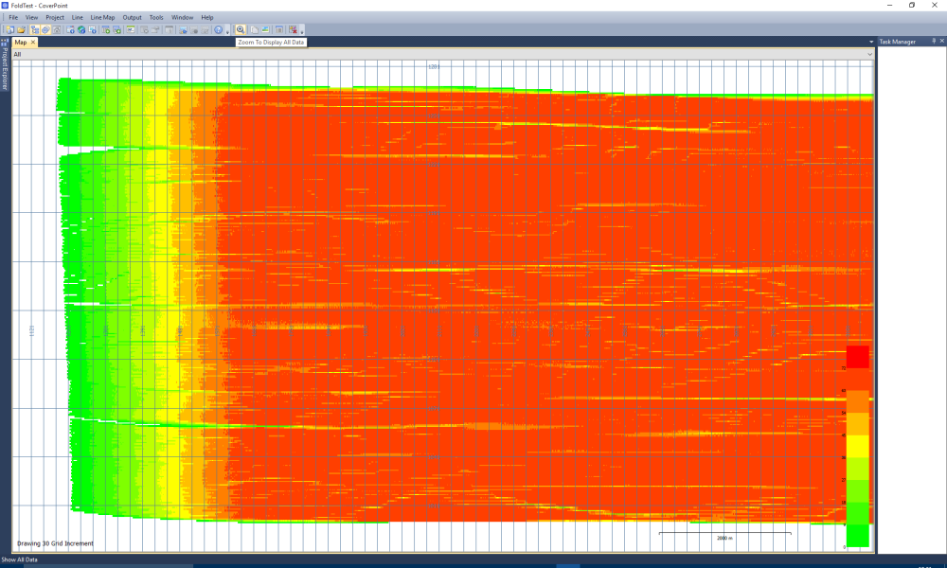Pin the Task Manager panel
The height and width of the screenshot is (568, 947).
(932, 42)
